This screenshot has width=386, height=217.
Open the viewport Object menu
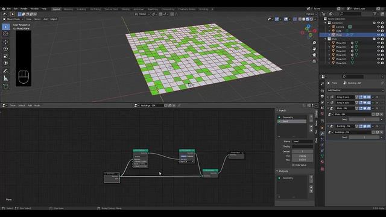54,19
